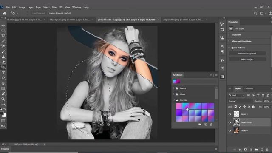
Task: Click the Timeline panel label
Action: coord(5,149)
